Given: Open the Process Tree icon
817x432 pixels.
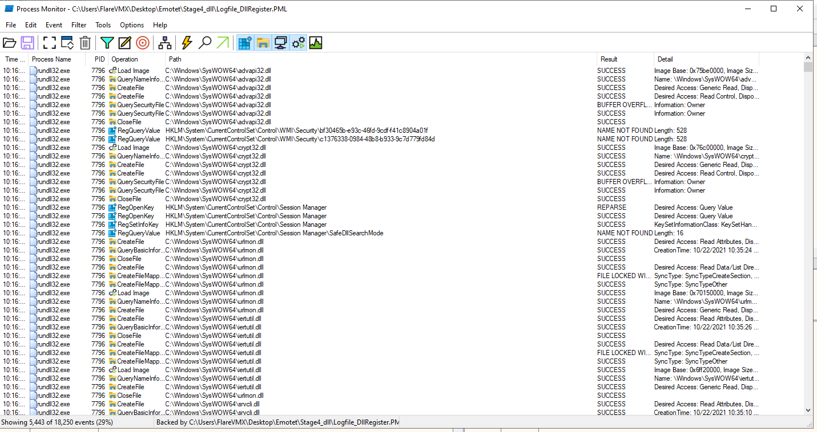Looking at the screenshot, I should 165,43.
